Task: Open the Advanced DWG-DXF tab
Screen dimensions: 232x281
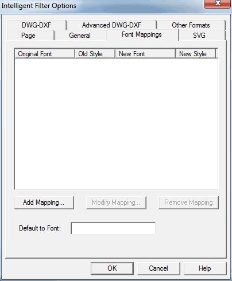Action: coord(111,25)
